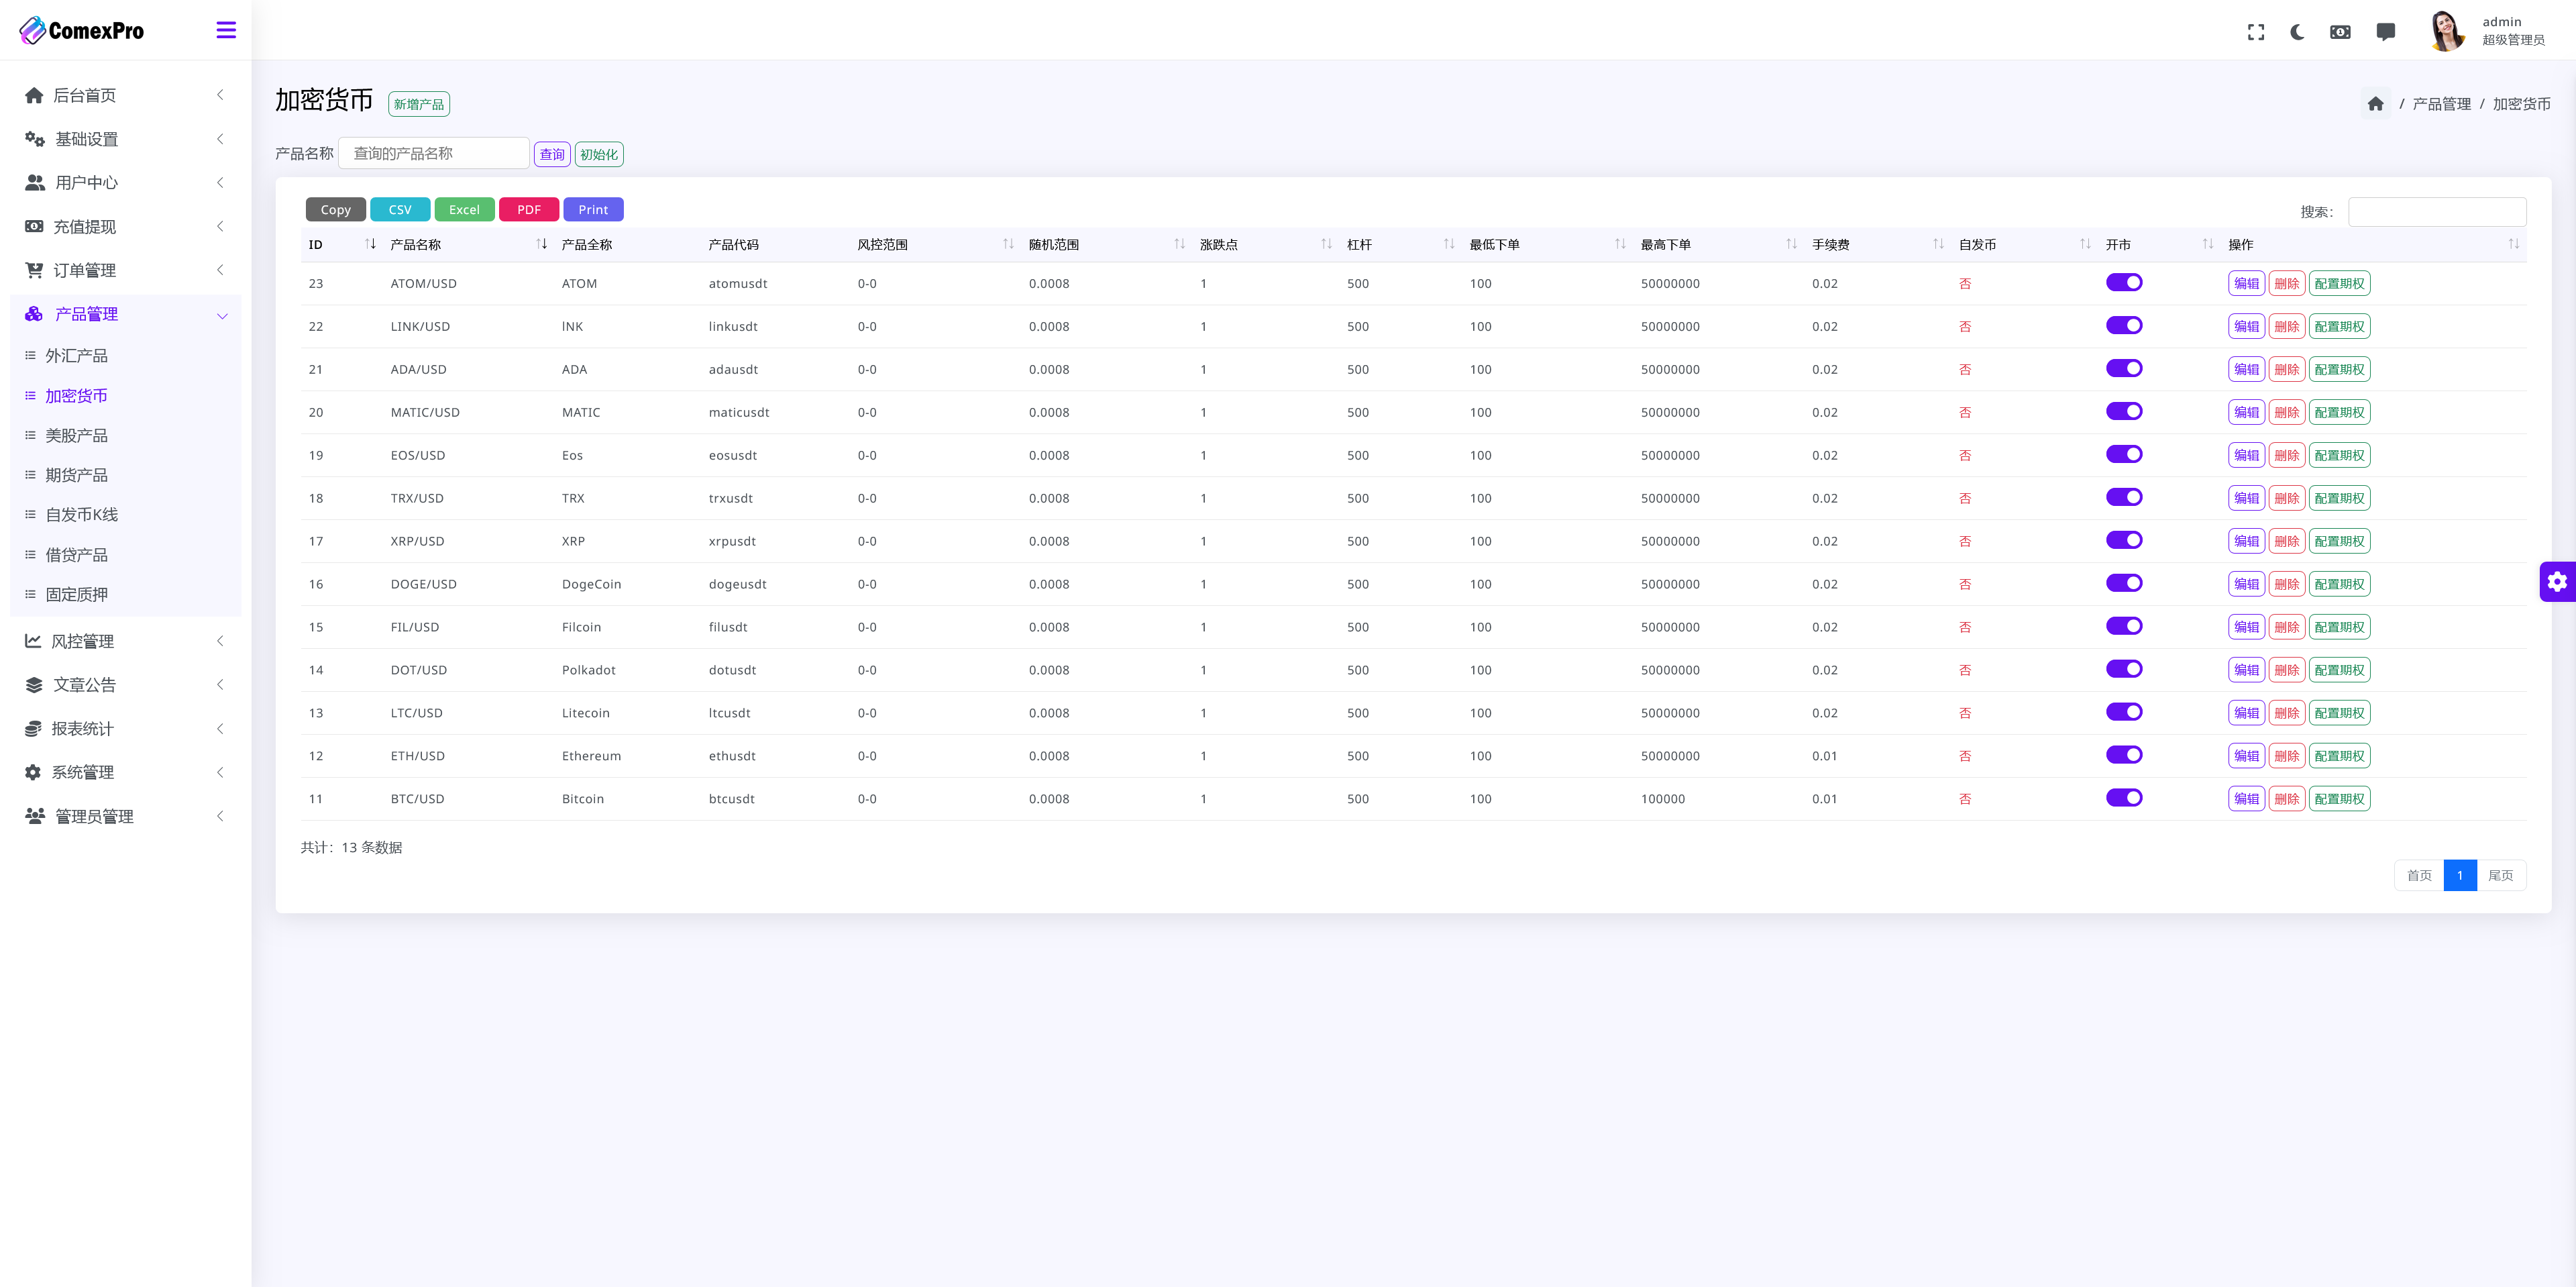Image resolution: width=2576 pixels, height=1287 pixels.
Task: Focus the 产品名称 query input field
Action: 433,154
